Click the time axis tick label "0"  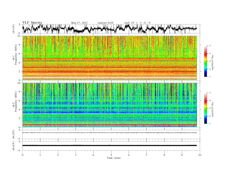click(22, 155)
